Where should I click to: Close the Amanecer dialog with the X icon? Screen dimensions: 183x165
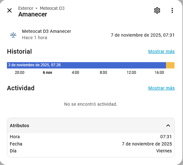tap(9, 10)
